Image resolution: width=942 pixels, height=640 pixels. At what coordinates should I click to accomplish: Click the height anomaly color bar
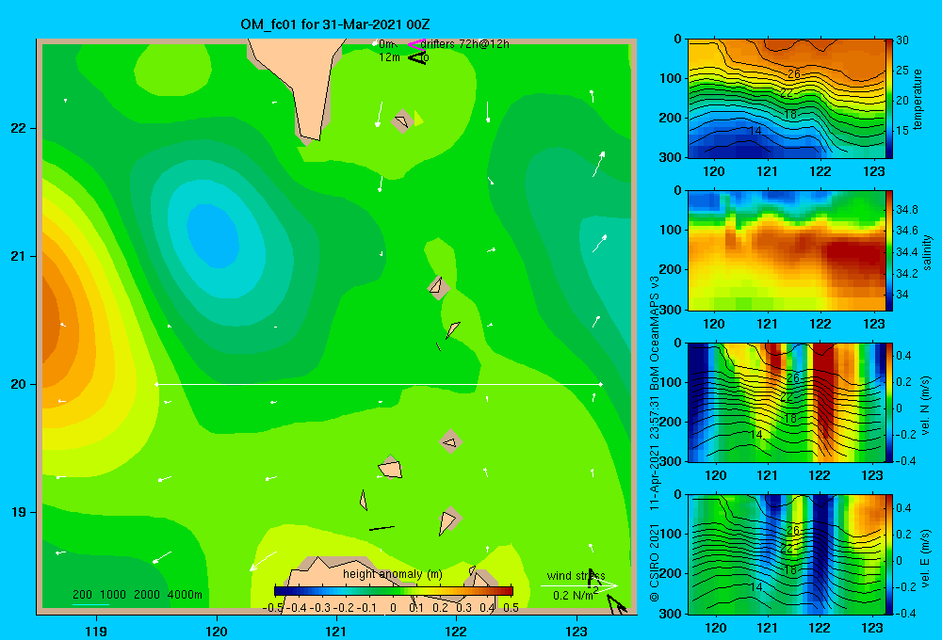pos(394,590)
